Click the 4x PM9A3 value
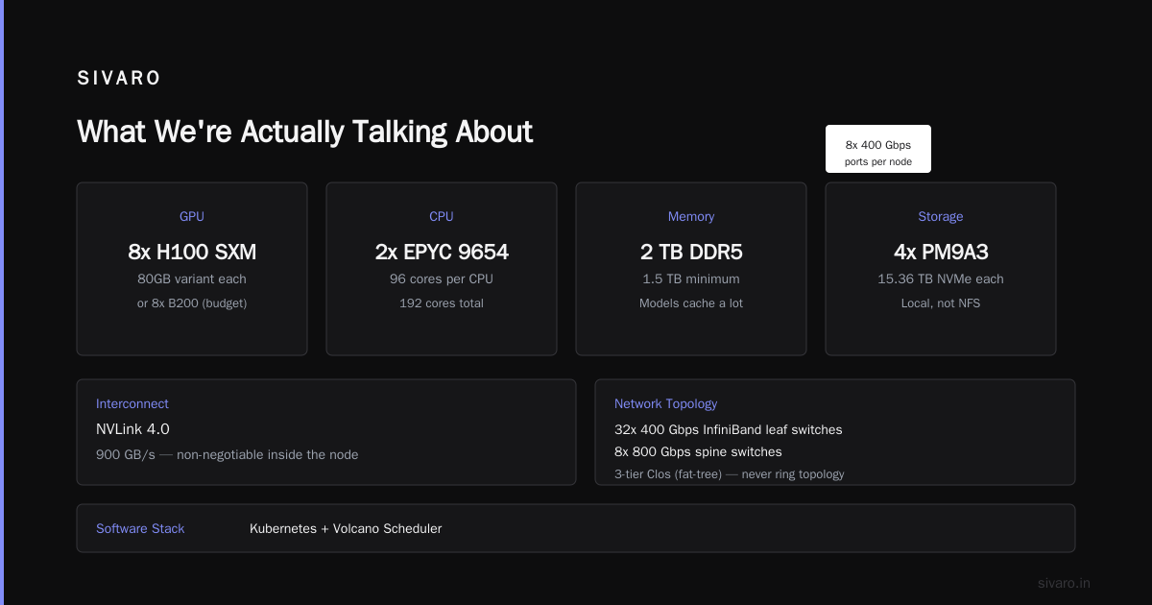The height and width of the screenshot is (605, 1152). pos(941,253)
